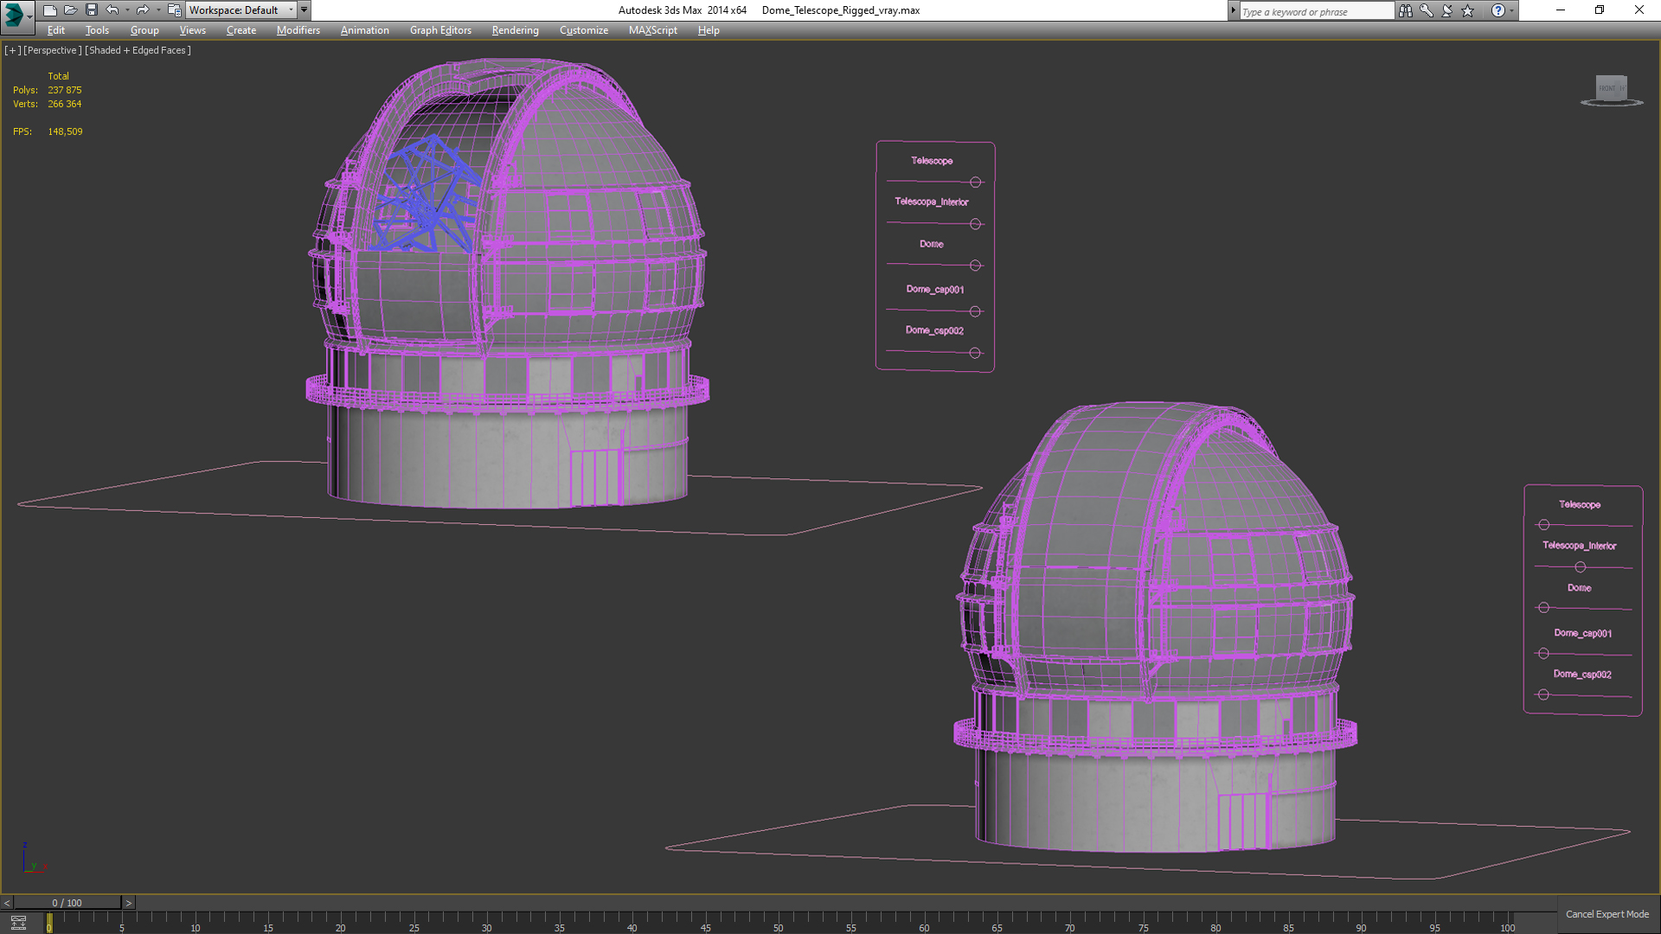Open the Group menu
The height and width of the screenshot is (934, 1661).
pos(144,30)
